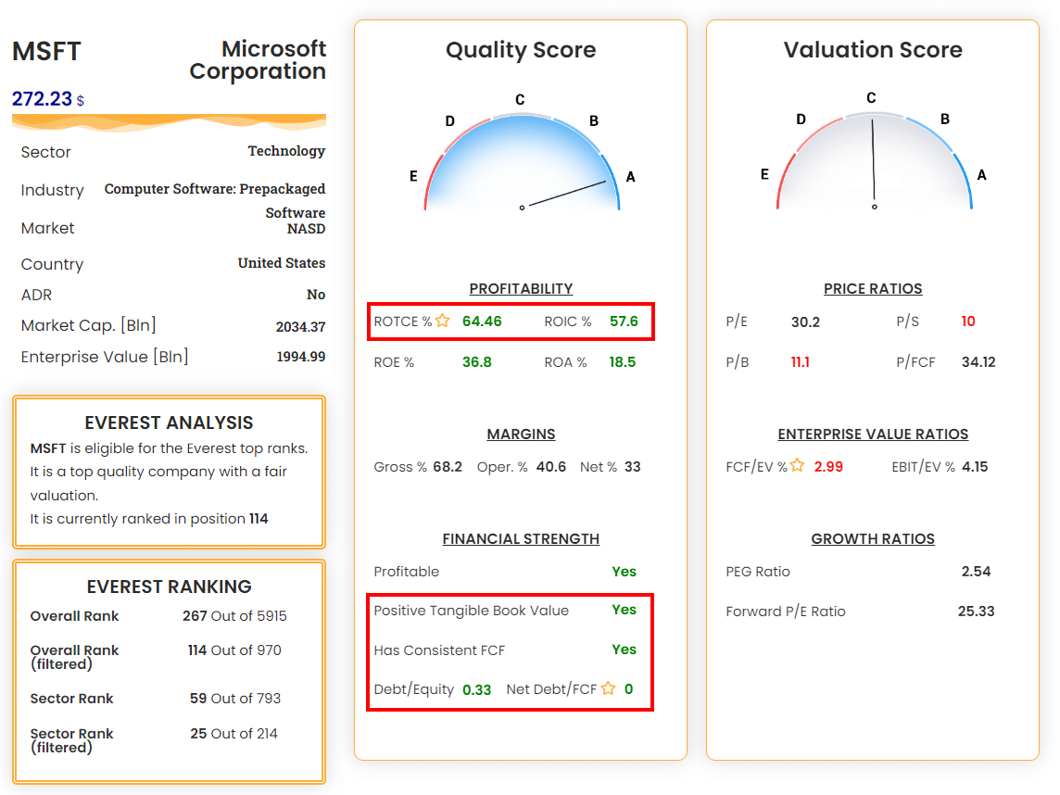Open the FINANCIAL STRENGTH section heading

[x=521, y=538]
